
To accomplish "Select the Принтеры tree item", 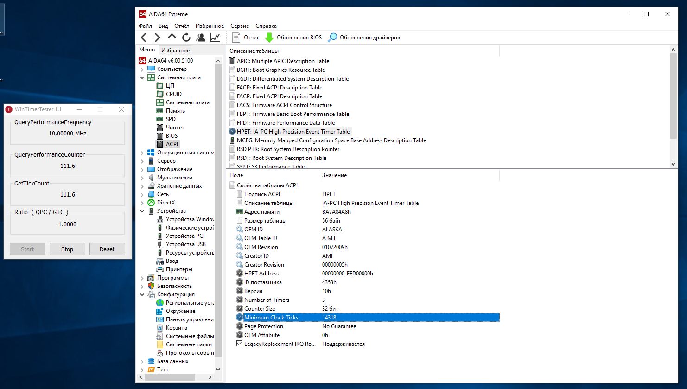I will tap(179, 269).
